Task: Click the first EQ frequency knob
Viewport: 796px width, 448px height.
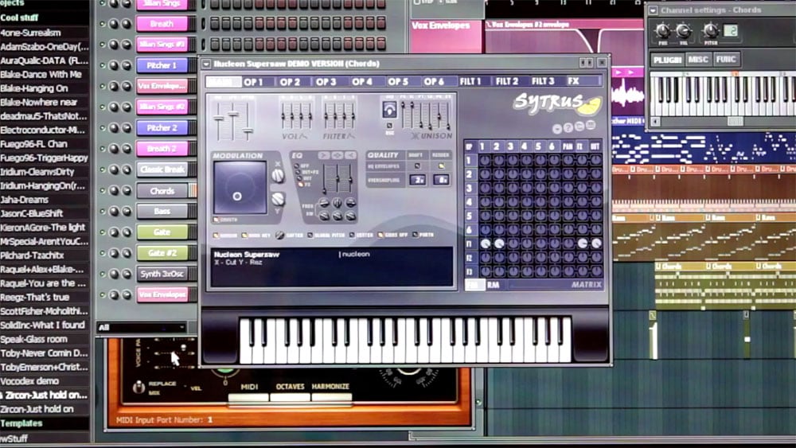Action: (324, 203)
